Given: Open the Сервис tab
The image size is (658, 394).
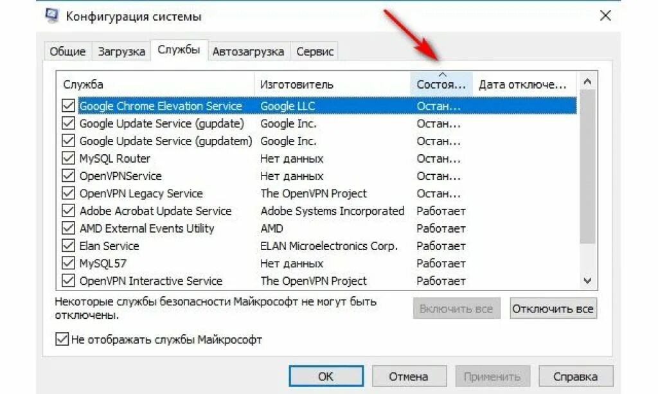Looking at the screenshot, I should (x=315, y=51).
